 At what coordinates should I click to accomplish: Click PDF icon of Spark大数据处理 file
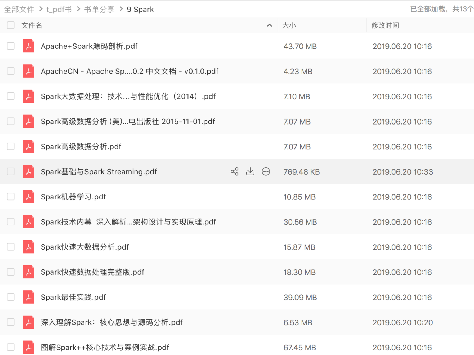29,96
